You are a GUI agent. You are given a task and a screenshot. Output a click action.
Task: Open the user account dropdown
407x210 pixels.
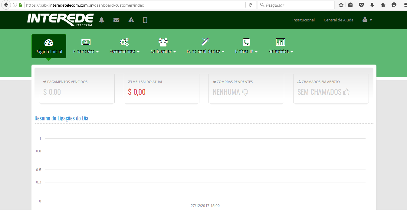pyautogui.click(x=367, y=20)
